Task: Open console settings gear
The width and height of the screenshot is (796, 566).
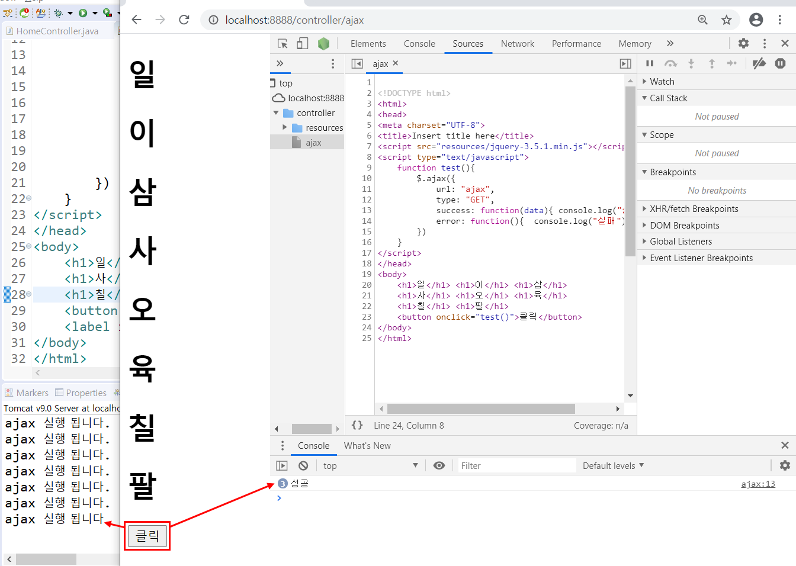Action: 785,466
